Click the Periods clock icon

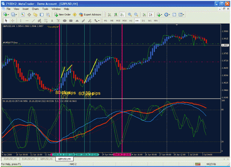pos(166,14)
